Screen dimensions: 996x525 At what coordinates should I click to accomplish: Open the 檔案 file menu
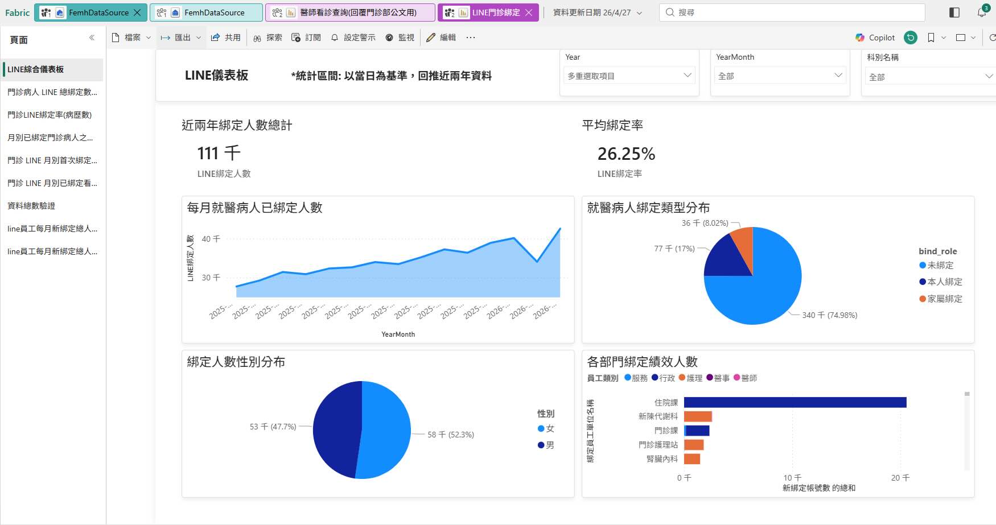point(132,38)
